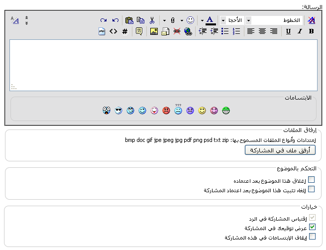Insert an unordered bullet list
Viewport: 326px width, 250px height.
coord(225,31)
